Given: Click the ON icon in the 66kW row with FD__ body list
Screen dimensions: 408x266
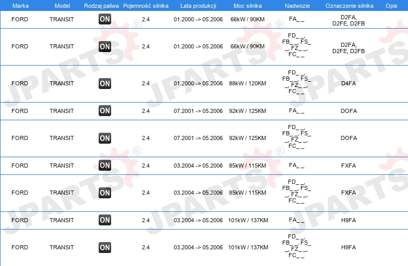Looking at the screenshot, I should (x=105, y=47).
